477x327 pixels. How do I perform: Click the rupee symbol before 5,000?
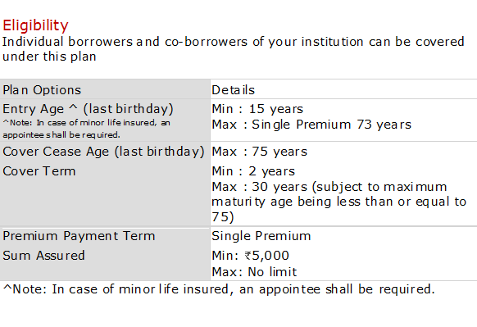pyautogui.click(x=248, y=256)
